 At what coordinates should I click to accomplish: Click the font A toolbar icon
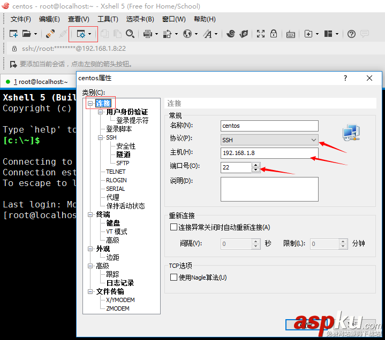click(207, 34)
